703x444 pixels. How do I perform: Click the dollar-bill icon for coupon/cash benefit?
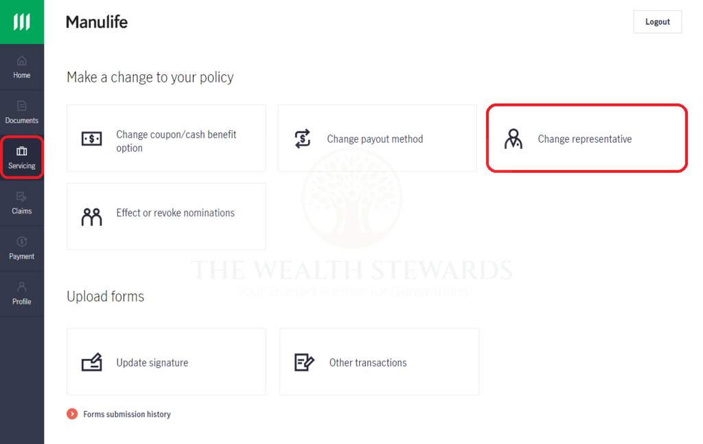91,137
